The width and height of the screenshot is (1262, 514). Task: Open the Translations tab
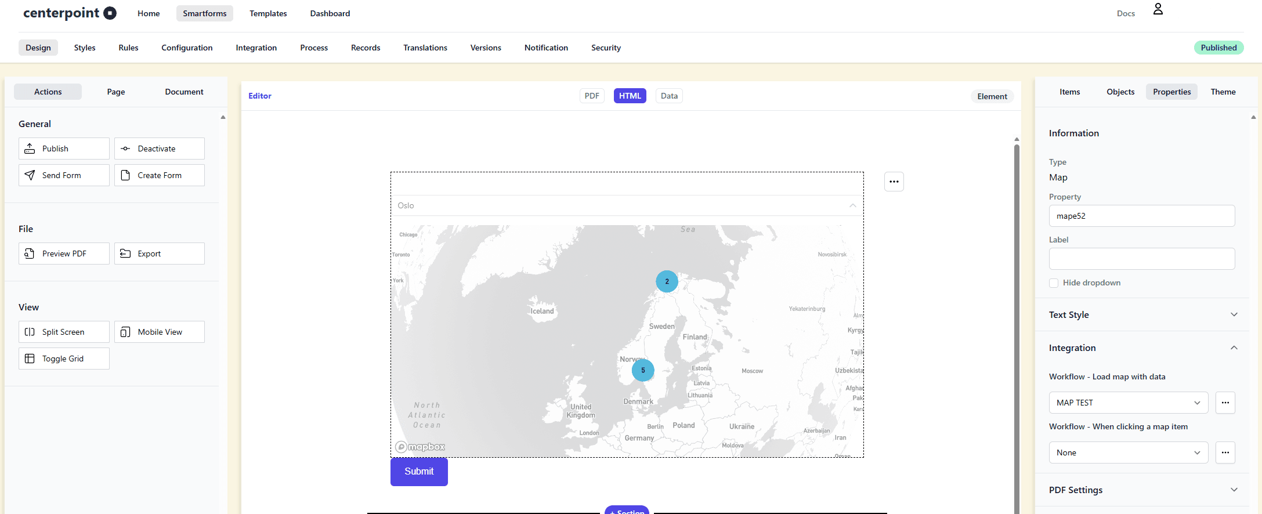coord(425,48)
